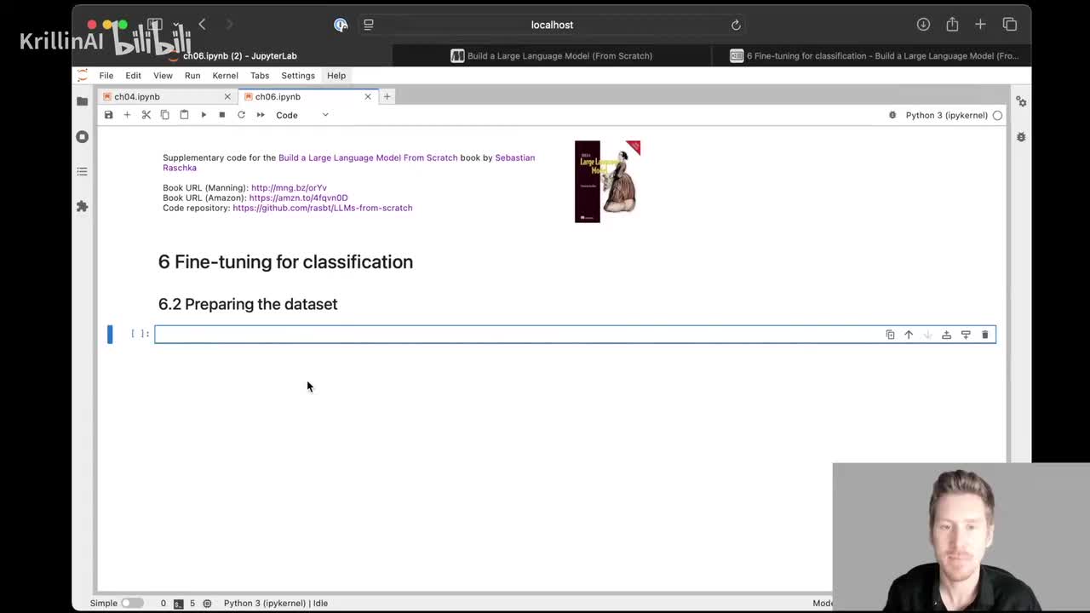
Task: Toggle Simple interface mode switch
Action: click(x=131, y=603)
